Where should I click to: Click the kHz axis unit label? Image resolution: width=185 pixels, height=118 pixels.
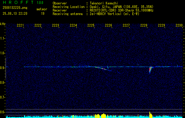(3, 24)
